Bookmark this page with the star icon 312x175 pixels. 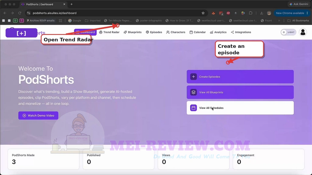pos(203,13)
